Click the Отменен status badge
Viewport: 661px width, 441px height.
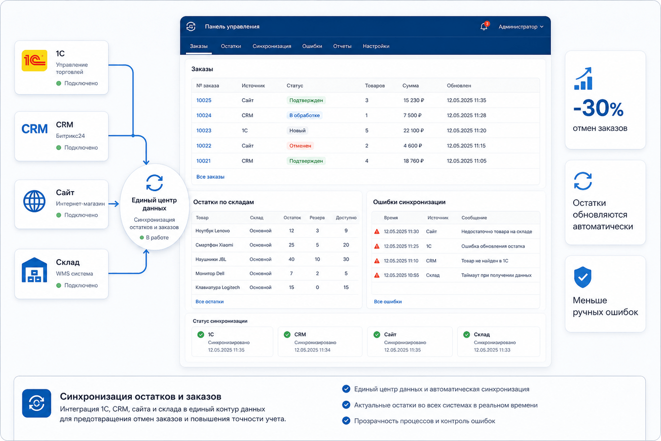coord(300,146)
